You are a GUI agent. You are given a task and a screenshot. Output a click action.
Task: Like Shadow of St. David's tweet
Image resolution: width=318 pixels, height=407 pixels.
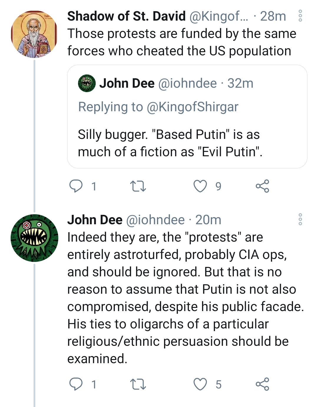(200, 186)
